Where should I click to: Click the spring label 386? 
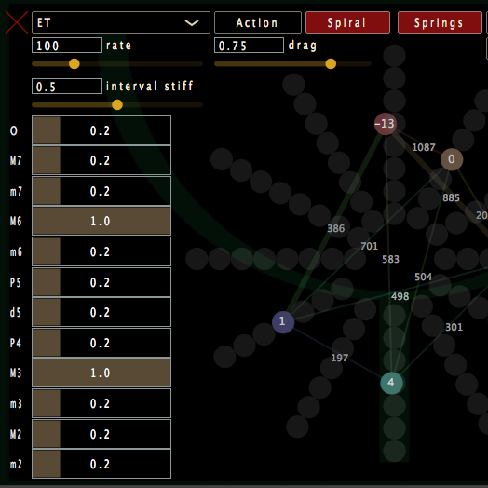[x=336, y=228]
